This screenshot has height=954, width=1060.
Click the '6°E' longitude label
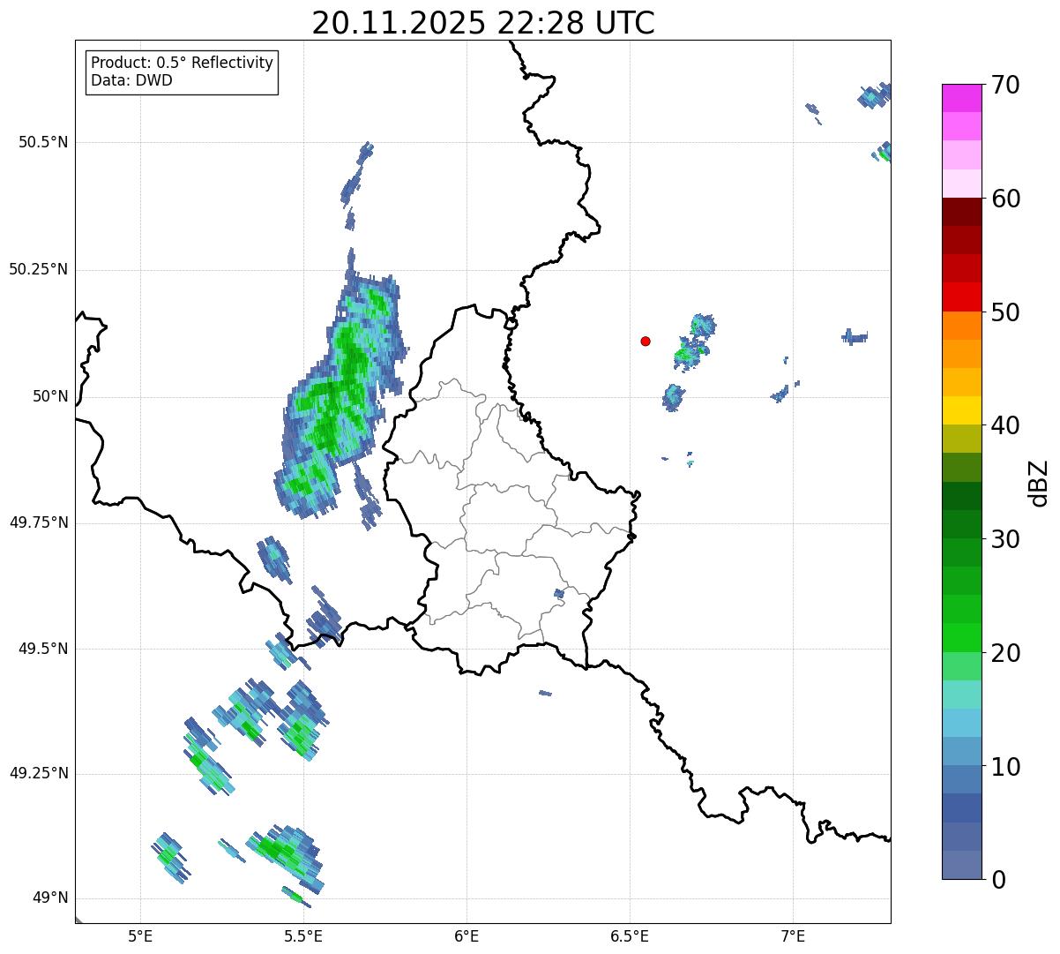click(467, 935)
